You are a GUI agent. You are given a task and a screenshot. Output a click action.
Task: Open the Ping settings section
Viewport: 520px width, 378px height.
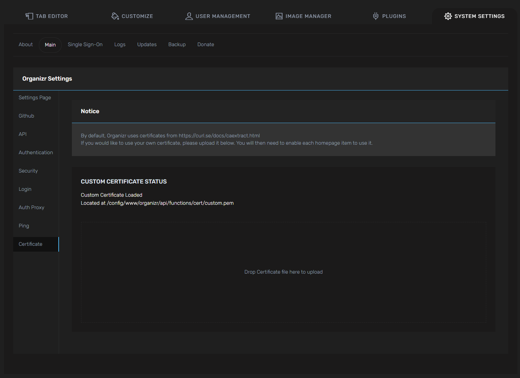(x=23, y=226)
